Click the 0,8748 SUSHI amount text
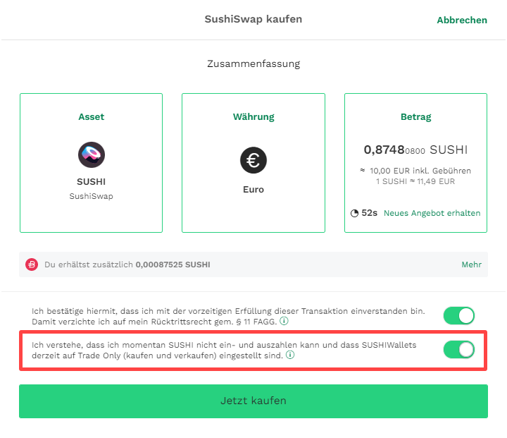Screen dimensions: 507x438 415,150
